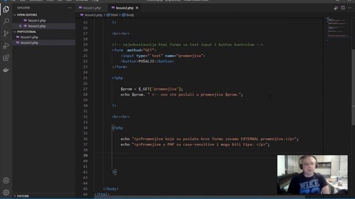This screenshot has width=355, height=199.
Task: Click the editor vertical scrollbar
Action: [x=353, y=87]
